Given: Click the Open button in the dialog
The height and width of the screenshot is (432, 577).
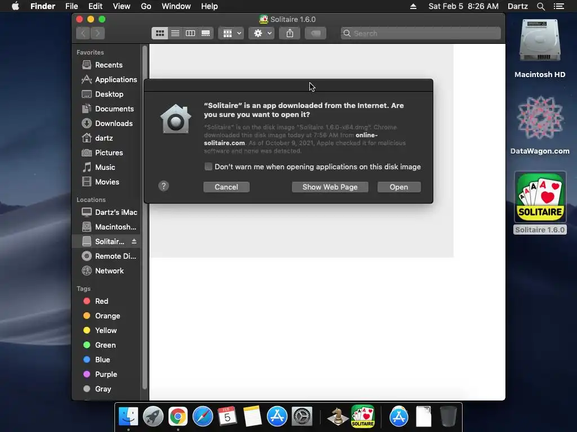Looking at the screenshot, I should 399,187.
